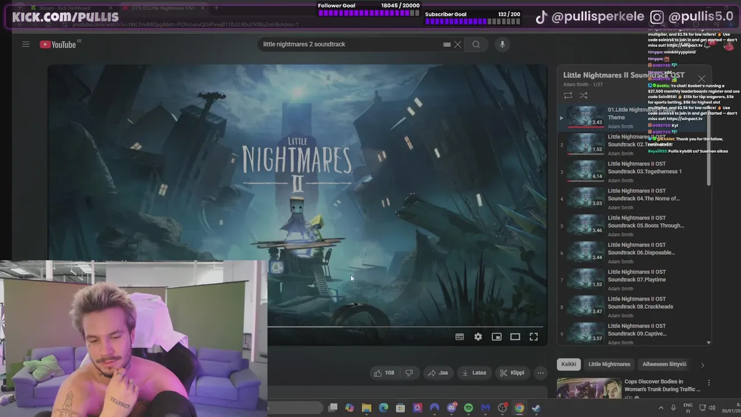The width and height of the screenshot is (741, 417).
Task: Share the video with the Jaa button
Action: [x=438, y=372]
